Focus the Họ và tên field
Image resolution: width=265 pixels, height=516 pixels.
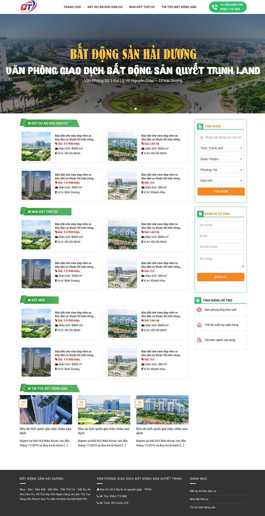[221, 225]
